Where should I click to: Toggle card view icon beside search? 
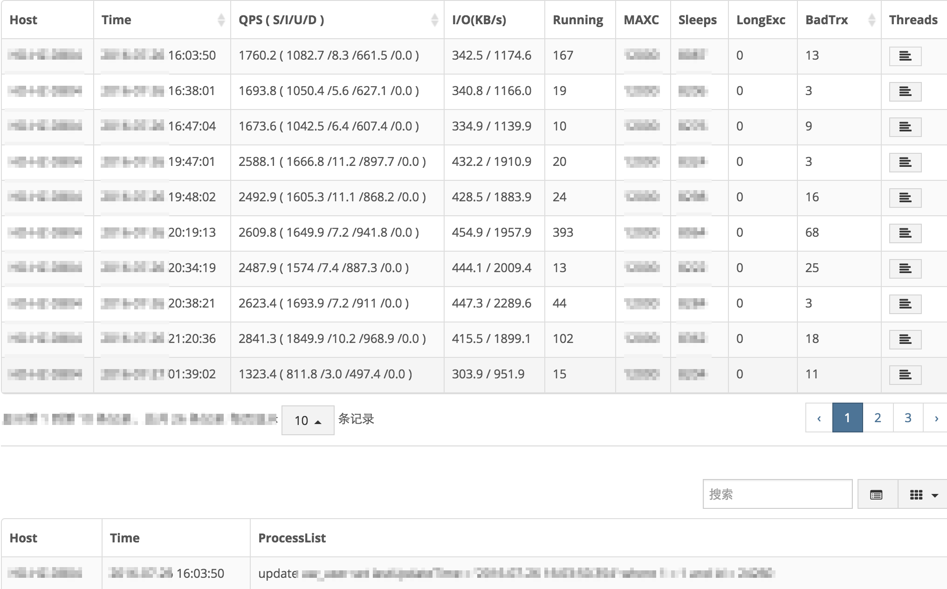pos(876,495)
